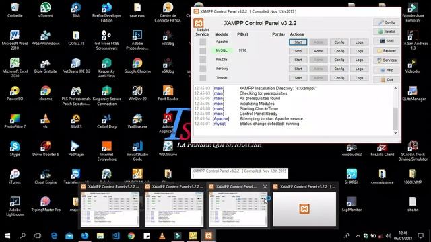Click the XAMPP logo in panel header
431x242 pixels.
[199, 23]
